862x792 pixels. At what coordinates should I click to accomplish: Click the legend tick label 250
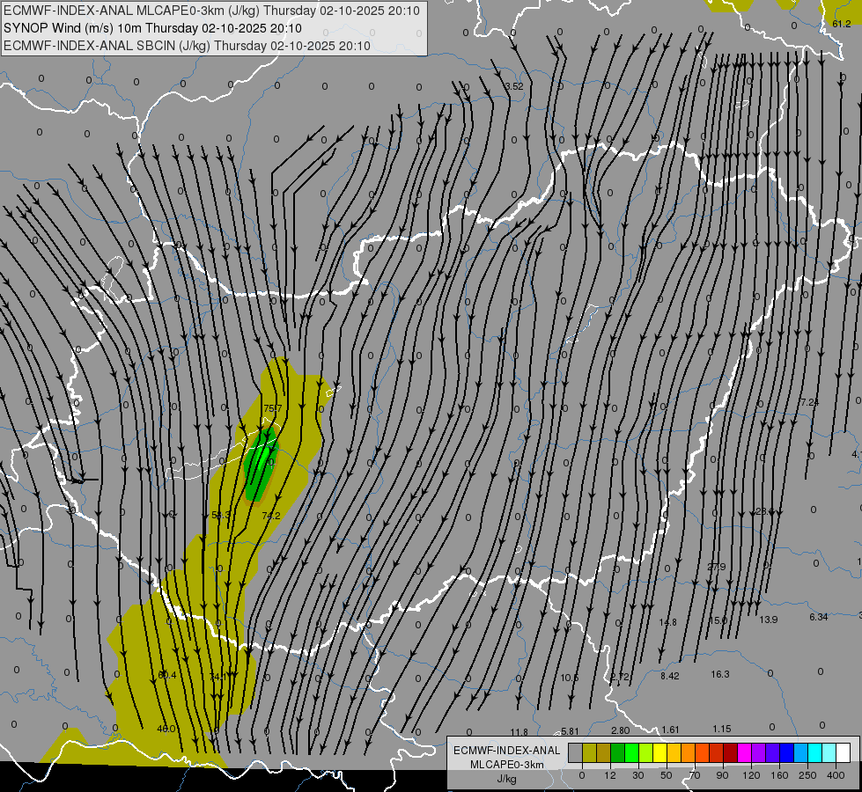(x=807, y=775)
